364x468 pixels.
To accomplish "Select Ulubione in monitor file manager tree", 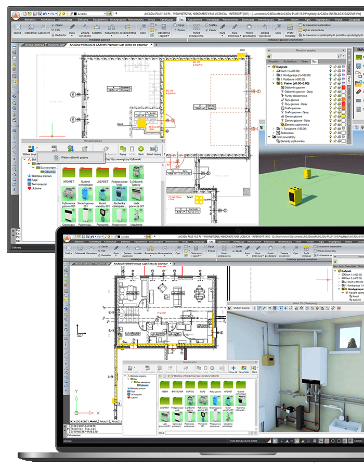I will [34, 188].
